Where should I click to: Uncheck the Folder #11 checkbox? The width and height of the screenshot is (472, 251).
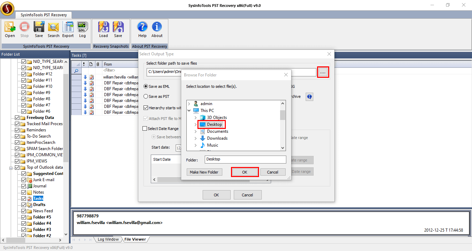24,80
